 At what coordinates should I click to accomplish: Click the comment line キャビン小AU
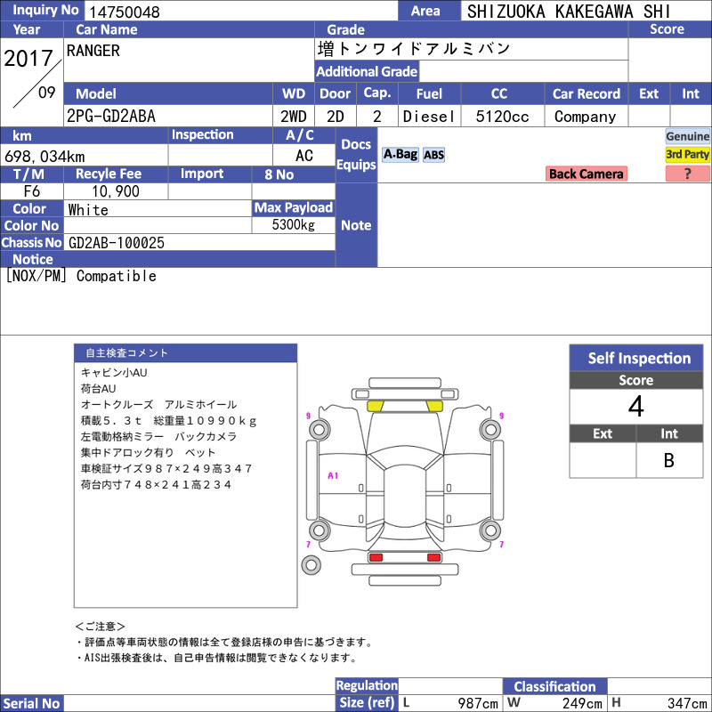coord(114,373)
